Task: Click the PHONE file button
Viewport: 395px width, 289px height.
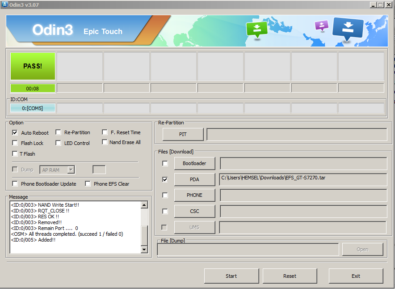Action: [x=194, y=195]
